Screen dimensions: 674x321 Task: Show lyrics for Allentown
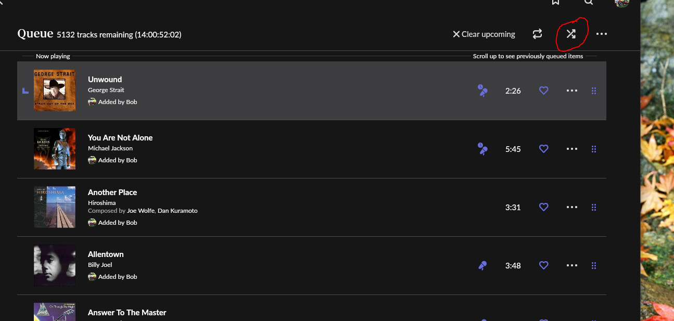pyautogui.click(x=482, y=266)
